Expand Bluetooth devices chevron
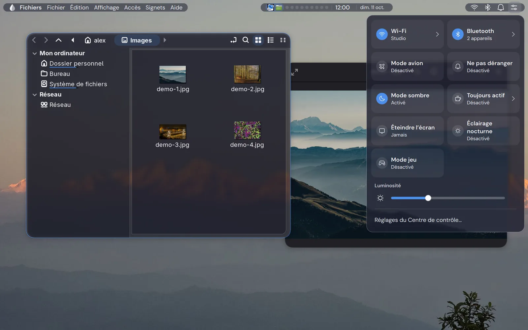This screenshot has width=528, height=330. pos(513,34)
